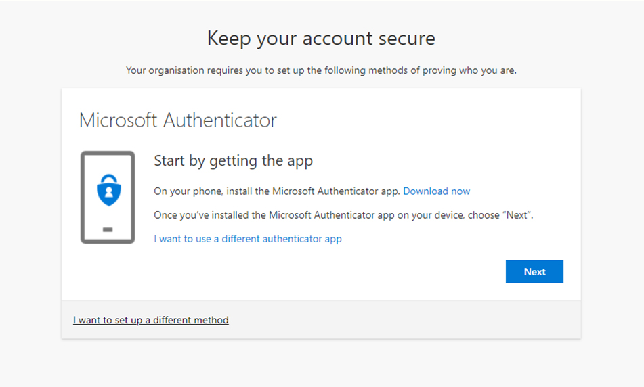The width and height of the screenshot is (644, 387).
Task: Click person silhouette inside the blue padlock
Action: click(x=108, y=191)
